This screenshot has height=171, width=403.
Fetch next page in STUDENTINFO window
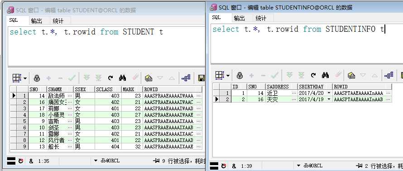click(x=289, y=75)
